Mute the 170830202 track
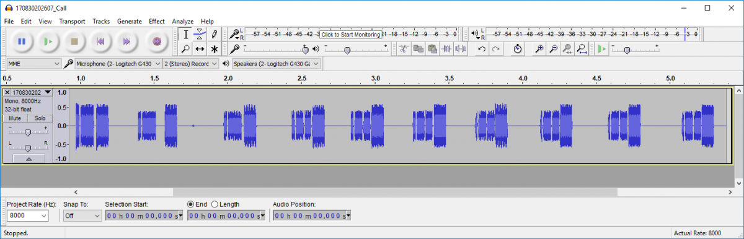744x239 pixels. tap(15, 118)
